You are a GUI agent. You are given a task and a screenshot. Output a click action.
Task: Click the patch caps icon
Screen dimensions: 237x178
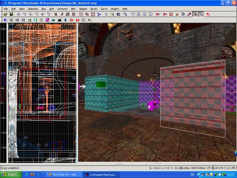click(x=183, y=14)
